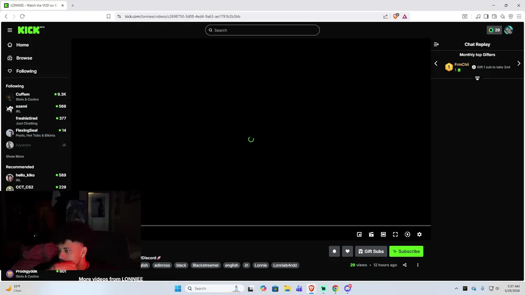The width and height of the screenshot is (525, 295).
Task: Open offline ivywren channel
Action: 36,145
